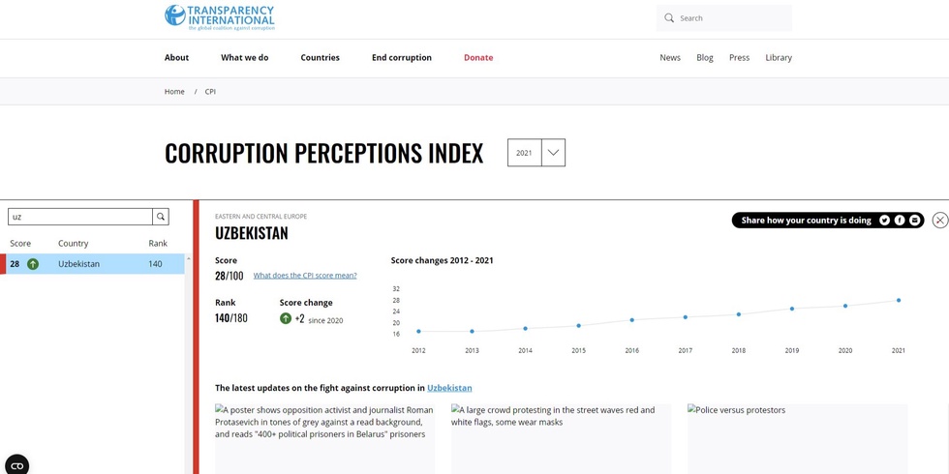The width and height of the screenshot is (949, 474).
Task: Share Uzbekistan's score on Twitter
Action: pos(884,221)
